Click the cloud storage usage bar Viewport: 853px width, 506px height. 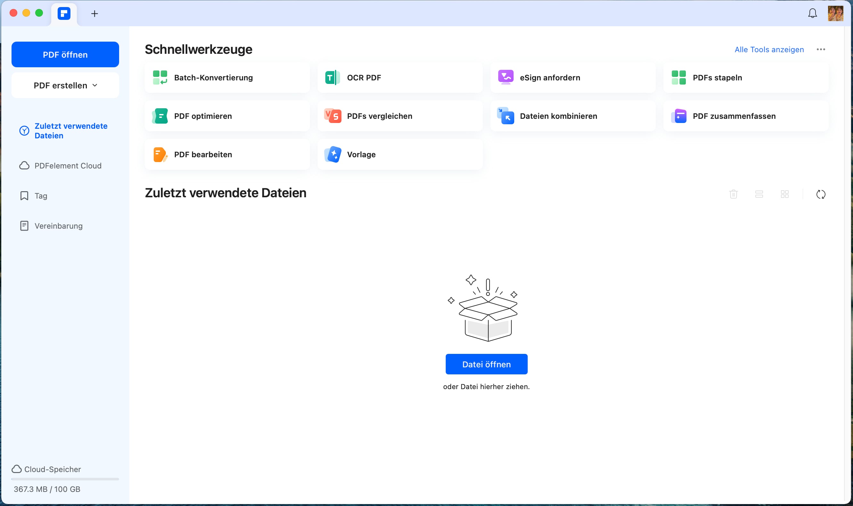click(x=65, y=479)
